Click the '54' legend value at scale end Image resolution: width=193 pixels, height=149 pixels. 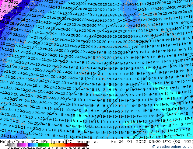pos(87,148)
